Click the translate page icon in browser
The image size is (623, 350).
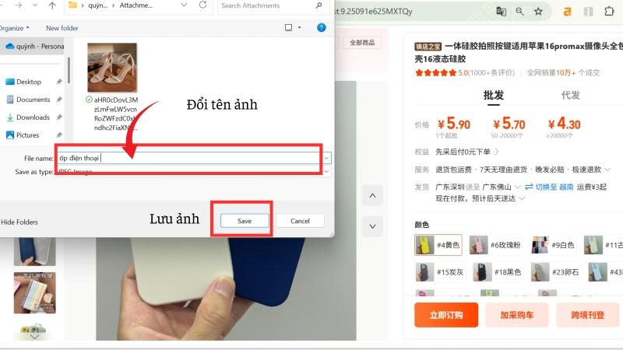pos(502,12)
